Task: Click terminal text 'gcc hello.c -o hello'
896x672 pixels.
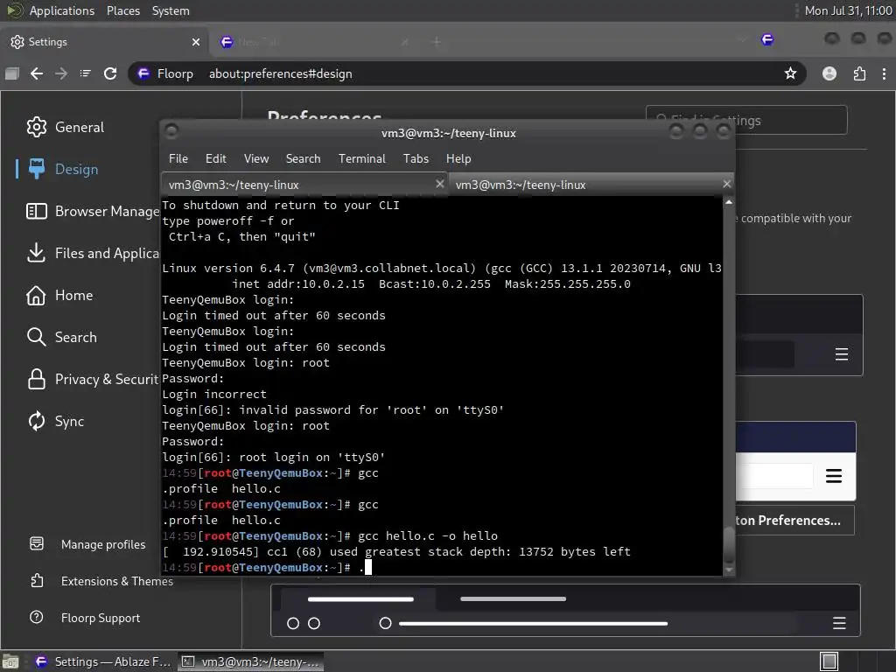Action: pos(427,536)
